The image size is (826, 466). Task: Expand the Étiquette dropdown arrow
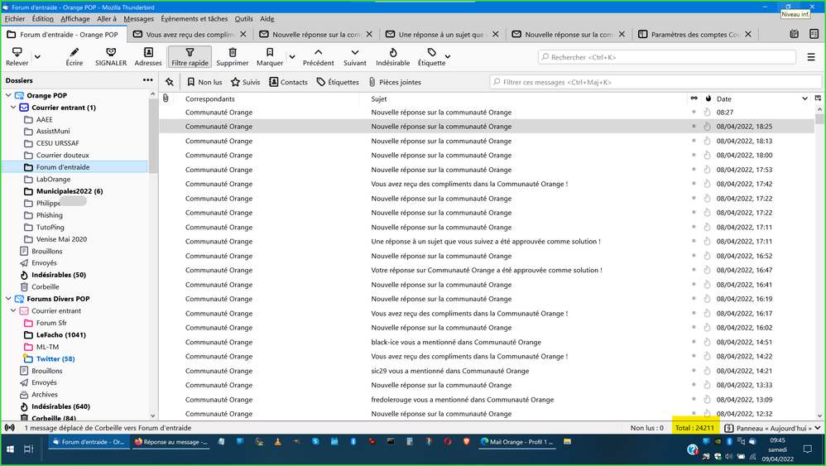point(448,57)
